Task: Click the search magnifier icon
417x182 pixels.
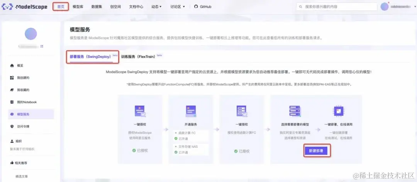Action: click(301, 7)
